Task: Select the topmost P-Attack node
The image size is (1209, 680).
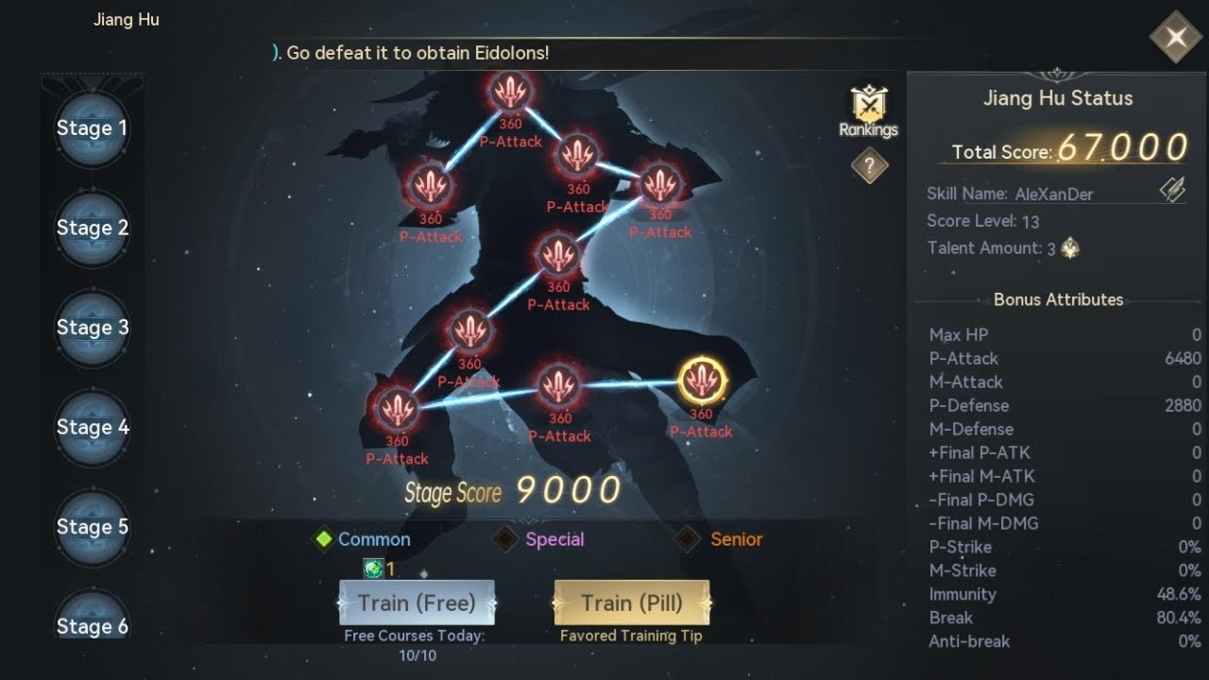Action: pyautogui.click(x=511, y=92)
